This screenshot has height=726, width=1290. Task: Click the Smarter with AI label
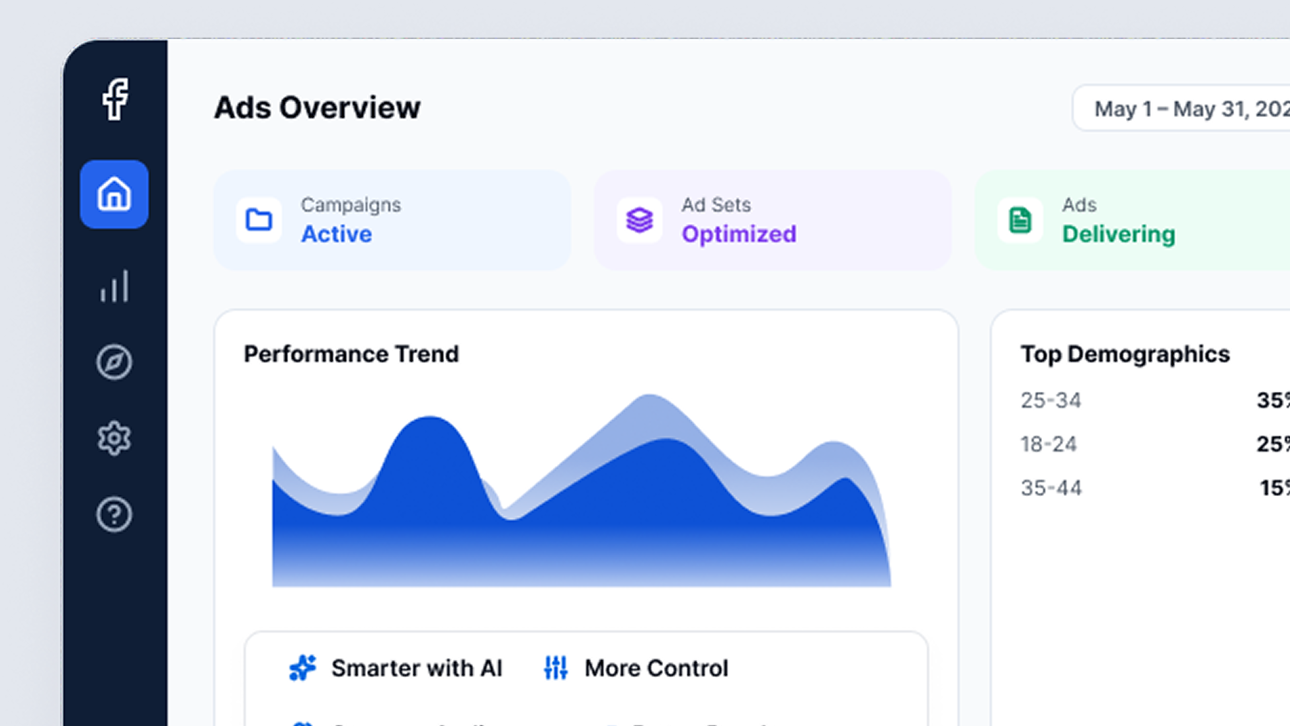coord(417,668)
